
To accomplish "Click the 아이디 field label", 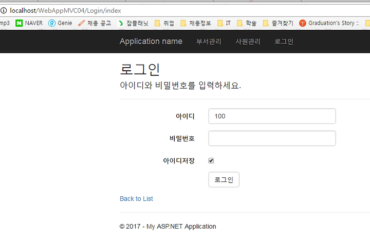I will pyautogui.click(x=185, y=116).
